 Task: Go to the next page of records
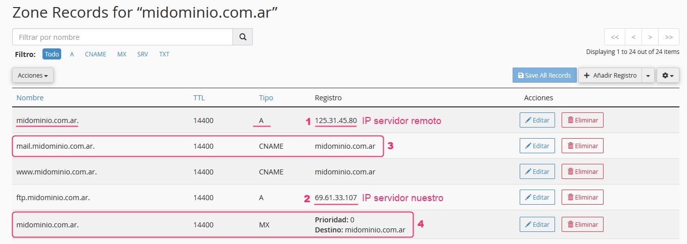pos(650,37)
